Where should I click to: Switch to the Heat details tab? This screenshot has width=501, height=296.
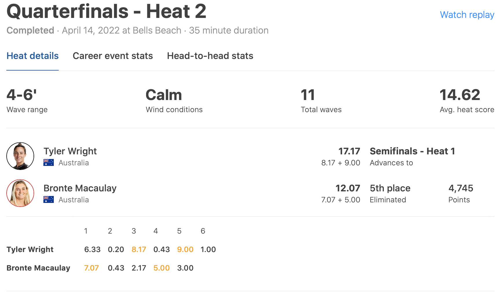(32, 56)
